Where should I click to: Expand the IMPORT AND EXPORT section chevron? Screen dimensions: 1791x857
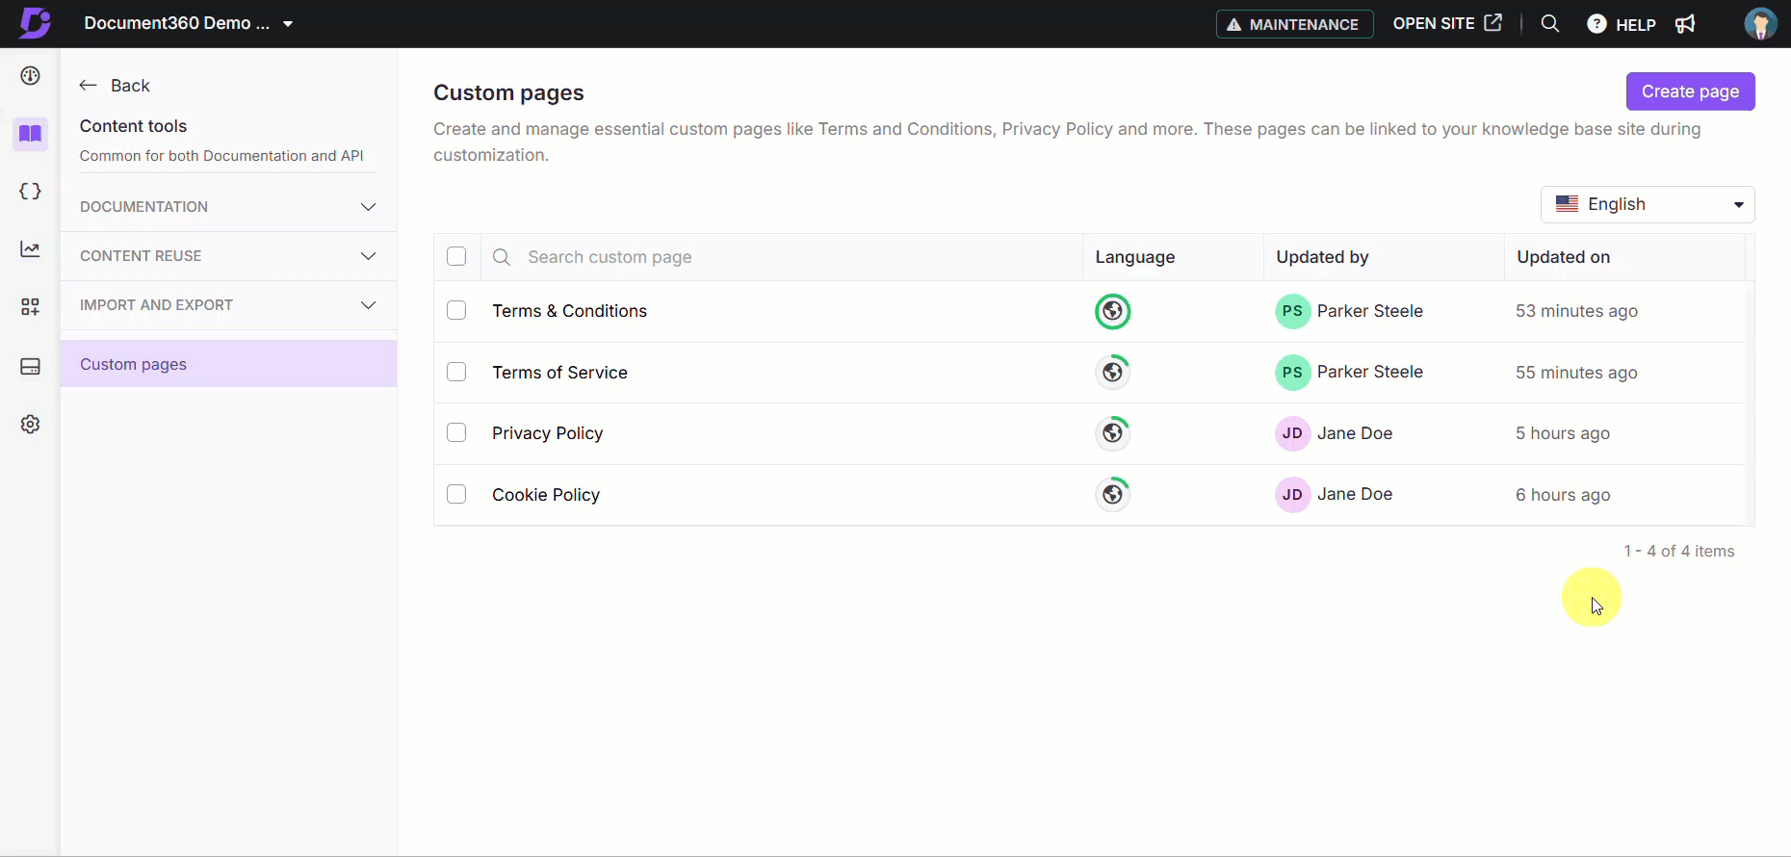point(368,305)
